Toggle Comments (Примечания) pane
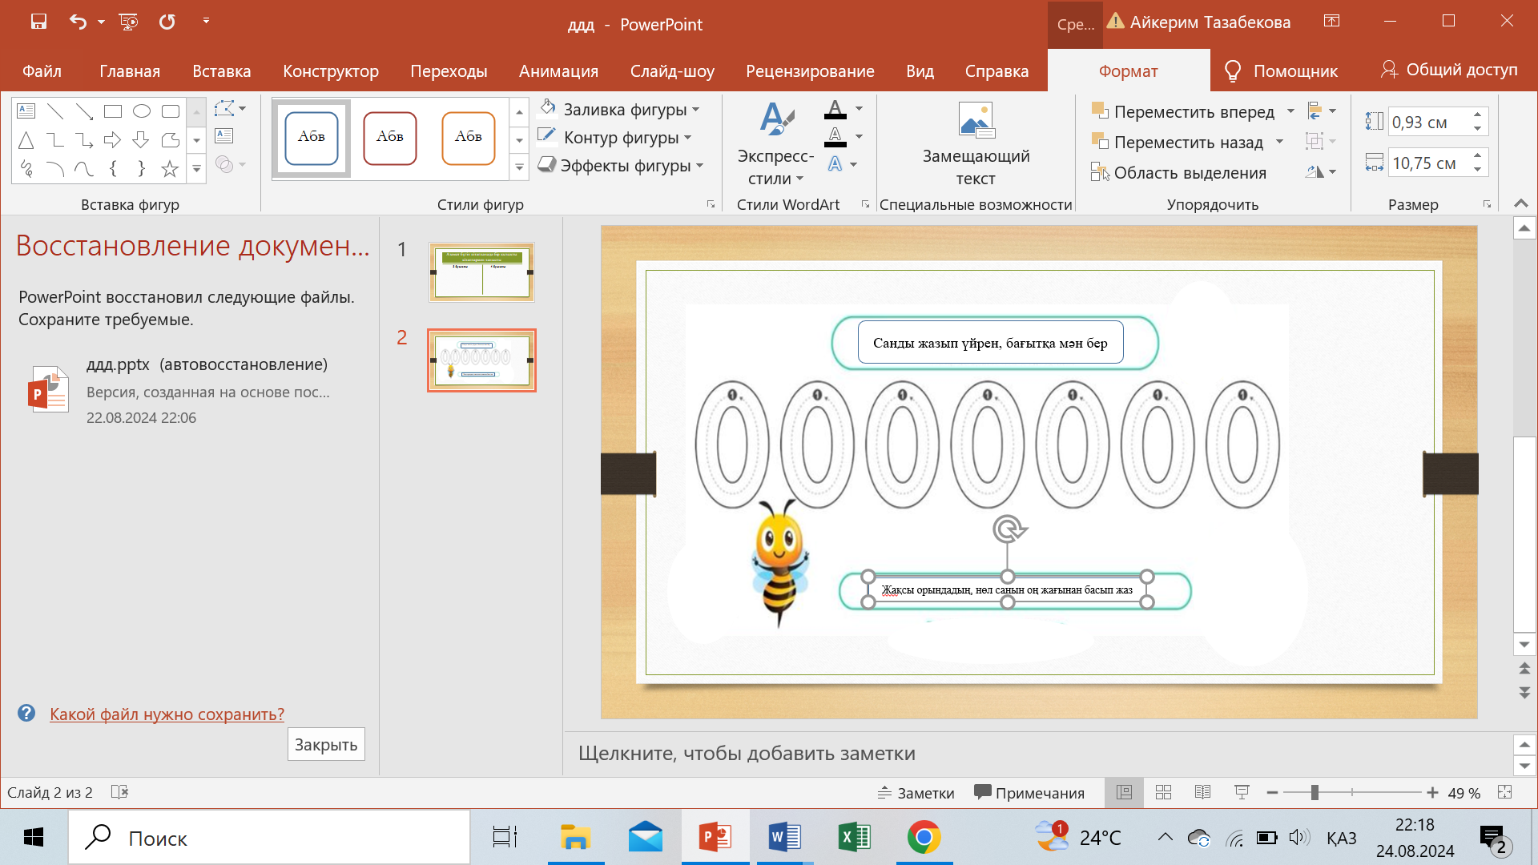Viewport: 1538px width, 865px height. [1029, 793]
